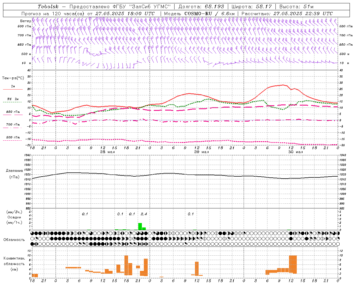This screenshot has height=283, width=354.
Task: Click the "850 гПа" temperature legend dashed line
Action: pyautogui.click(x=12, y=115)
